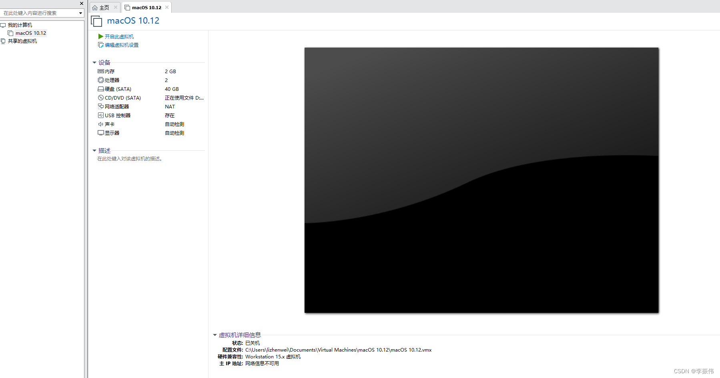Click the 正在使用文件 D:... value
The image size is (720, 378).
click(184, 98)
